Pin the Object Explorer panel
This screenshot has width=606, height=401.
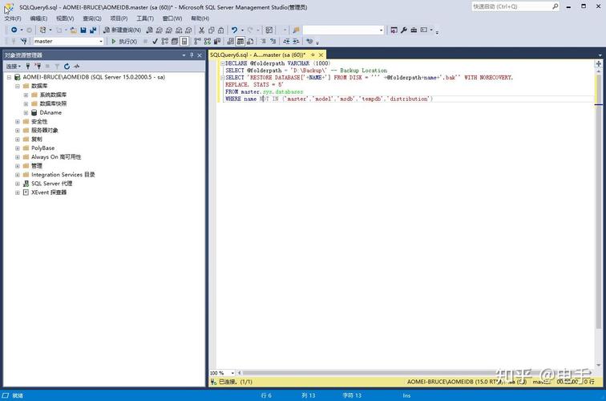192,55
